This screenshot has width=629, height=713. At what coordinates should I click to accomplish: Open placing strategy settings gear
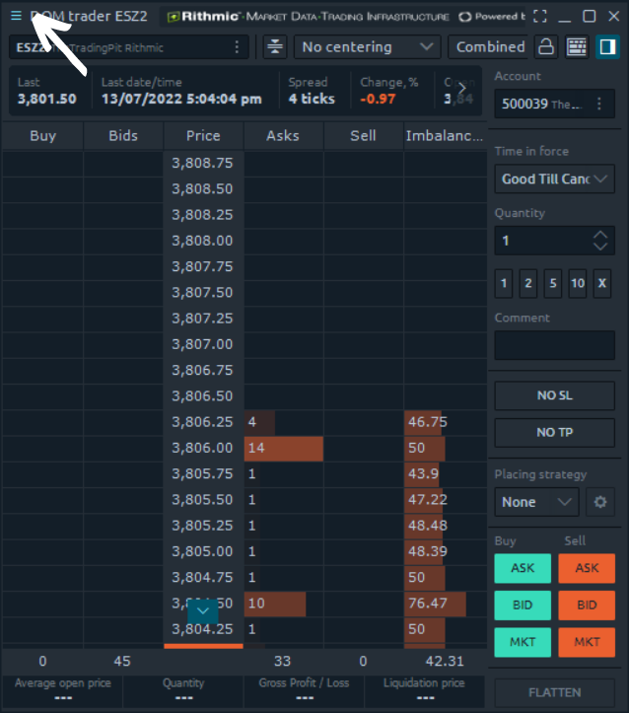pyautogui.click(x=598, y=501)
